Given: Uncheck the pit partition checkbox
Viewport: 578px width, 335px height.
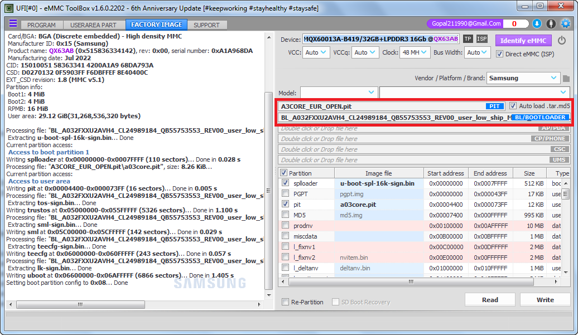Looking at the screenshot, I should pyautogui.click(x=285, y=204).
